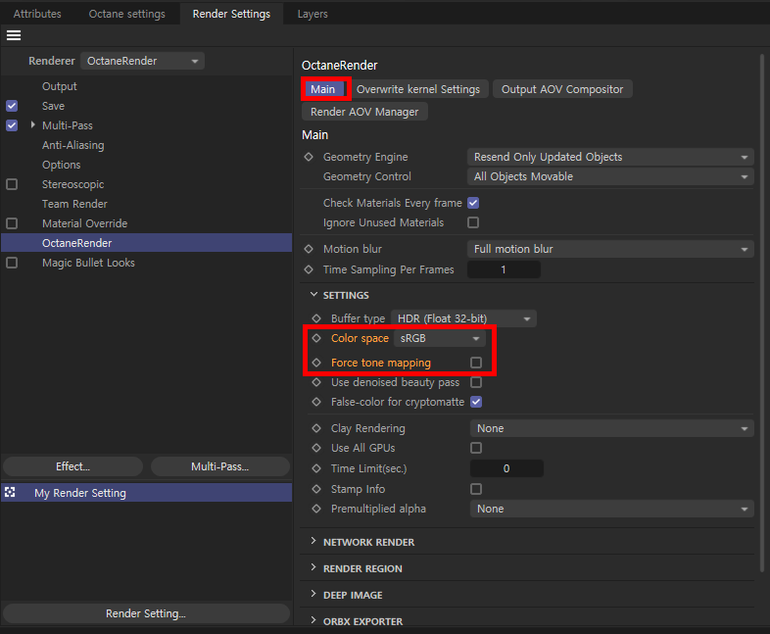This screenshot has height=634, width=770.
Task: Click keyframe diamond next to Color space
Action: coord(316,338)
